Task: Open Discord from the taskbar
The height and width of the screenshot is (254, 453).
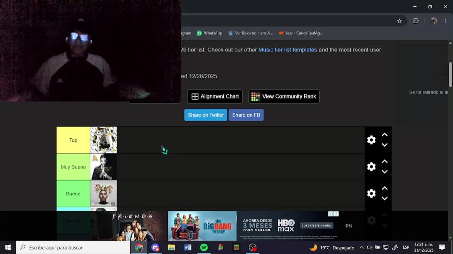Action: click(x=155, y=247)
